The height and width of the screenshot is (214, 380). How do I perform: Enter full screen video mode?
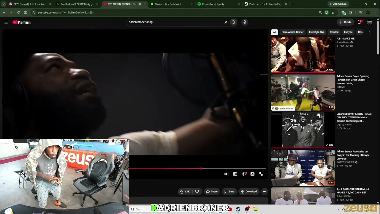click(261, 174)
